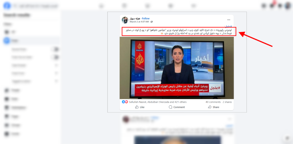Click the Like thumbs-up on the post

point(140,107)
